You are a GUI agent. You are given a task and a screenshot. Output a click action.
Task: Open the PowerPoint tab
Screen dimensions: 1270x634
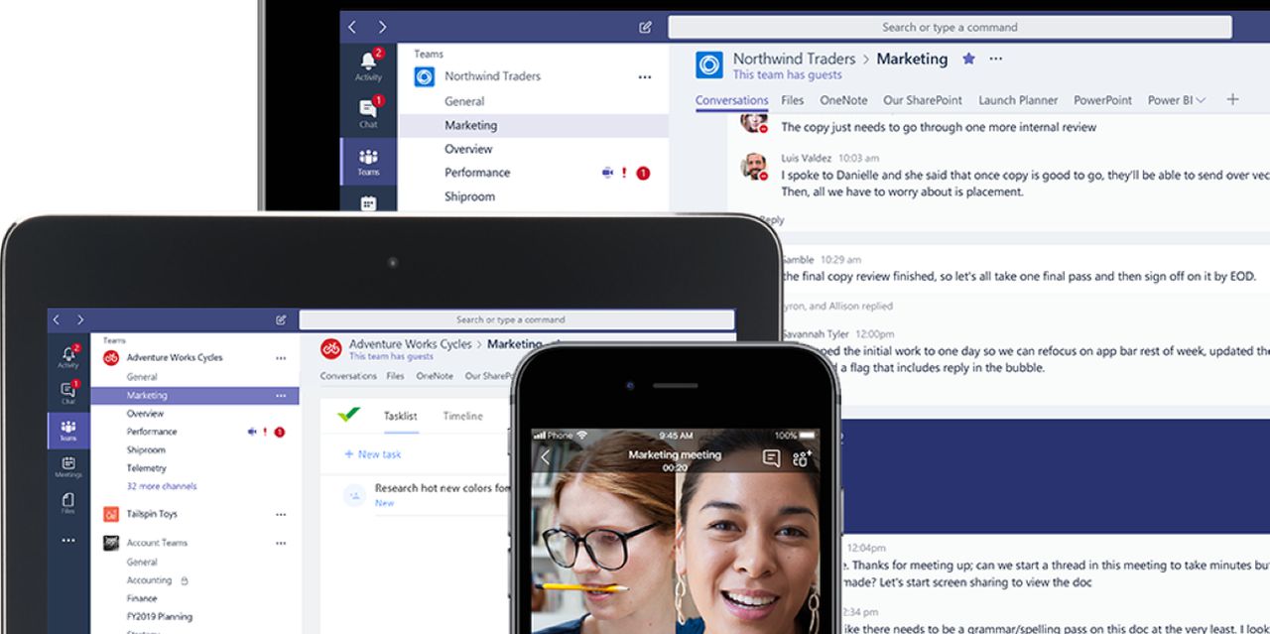[1102, 100]
